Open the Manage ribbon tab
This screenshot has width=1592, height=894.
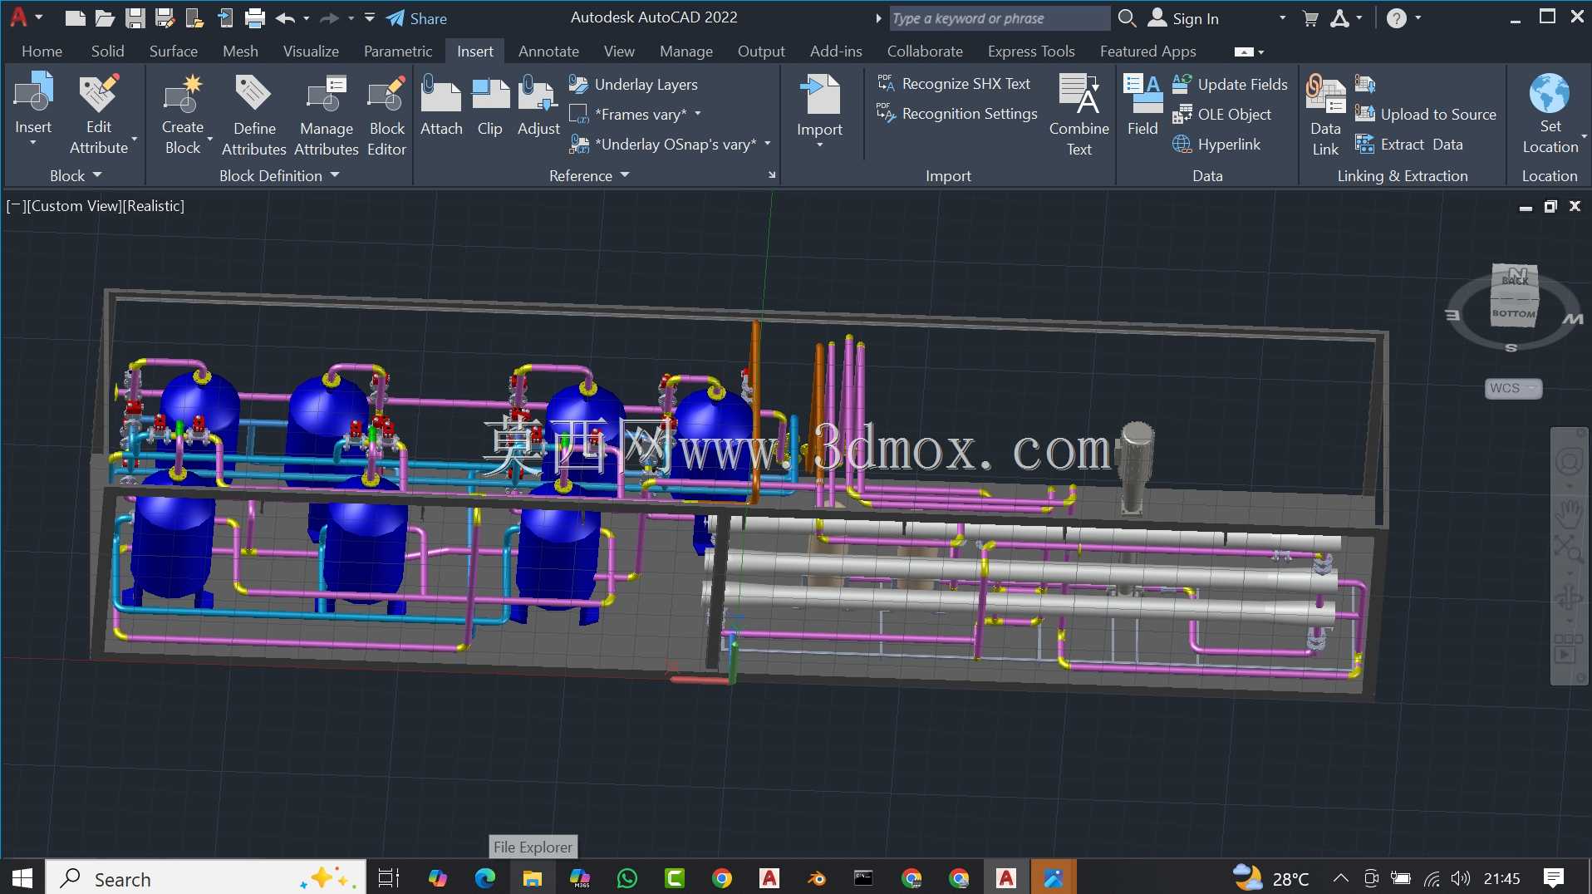[686, 51]
